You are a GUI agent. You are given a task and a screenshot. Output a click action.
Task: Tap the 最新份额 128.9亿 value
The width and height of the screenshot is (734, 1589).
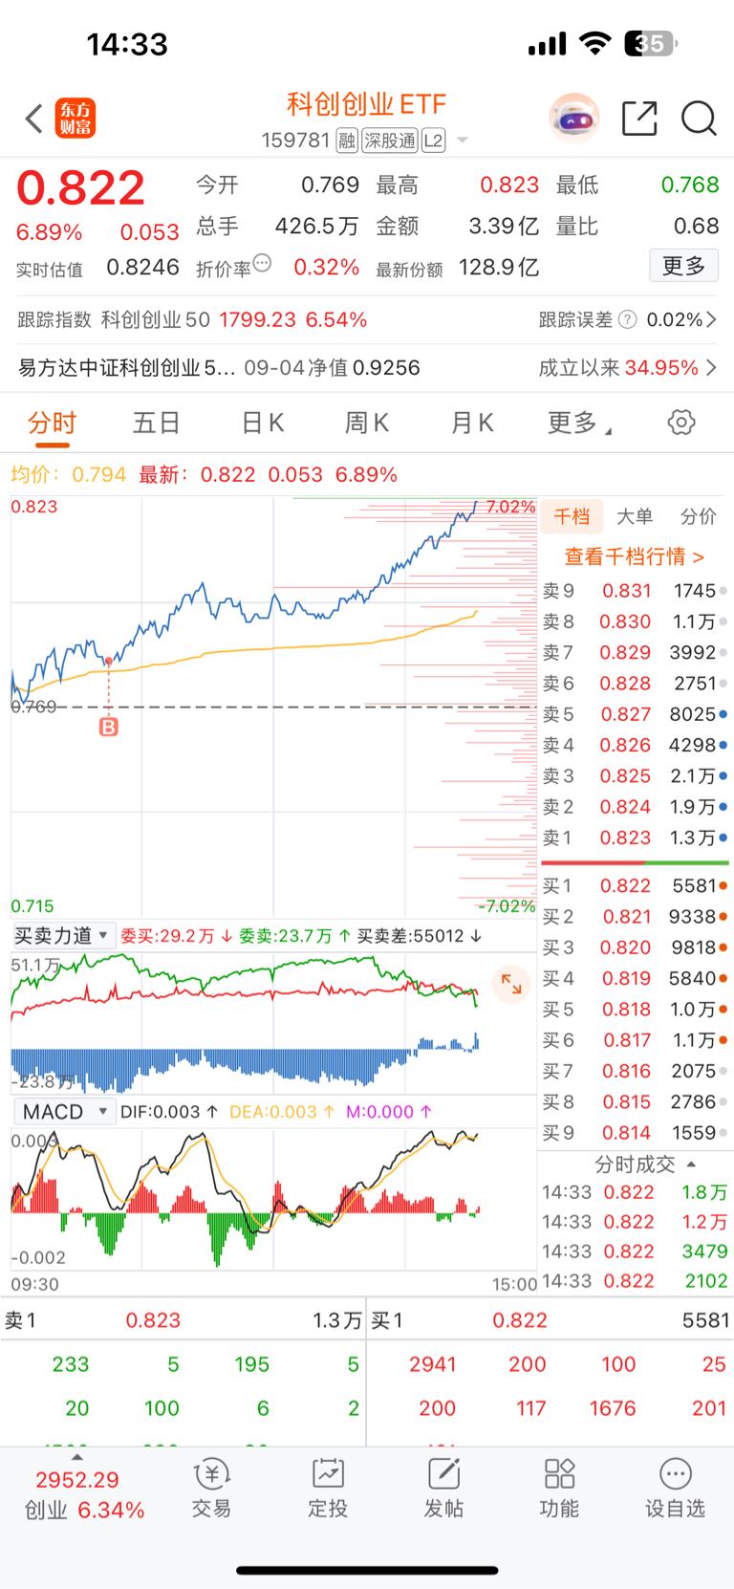[x=499, y=268]
